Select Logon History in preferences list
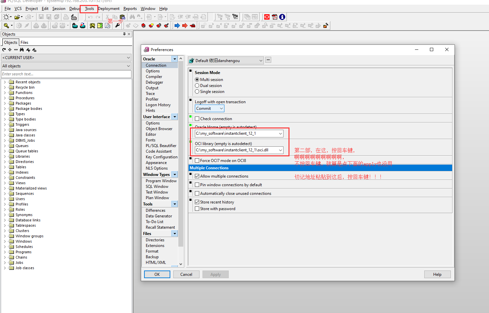The image size is (489, 313). click(x=158, y=105)
